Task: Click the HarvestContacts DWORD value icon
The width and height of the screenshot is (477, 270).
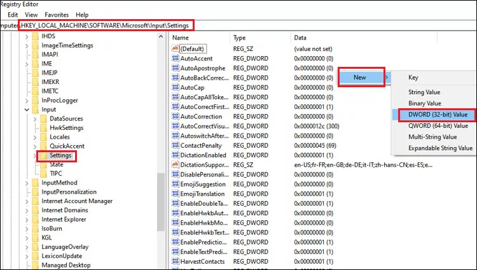Action: tap(176, 262)
